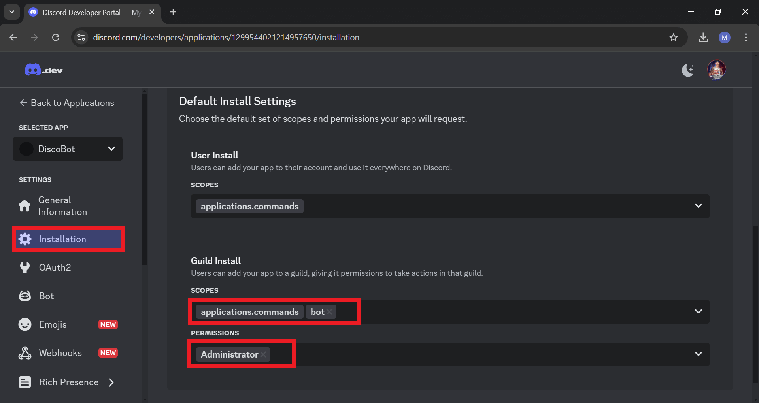759x403 pixels.
Task: Expand the Permissions dropdown arrow
Action: point(699,354)
